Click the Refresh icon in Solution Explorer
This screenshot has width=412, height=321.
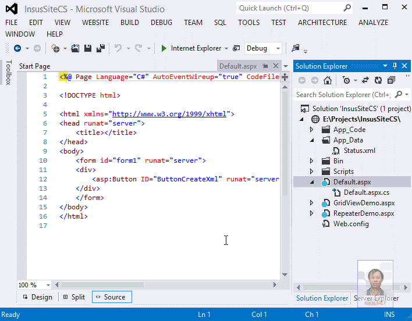coord(378,80)
